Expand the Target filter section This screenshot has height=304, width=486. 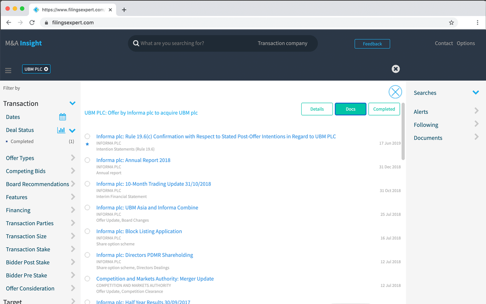[x=73, y=301]
